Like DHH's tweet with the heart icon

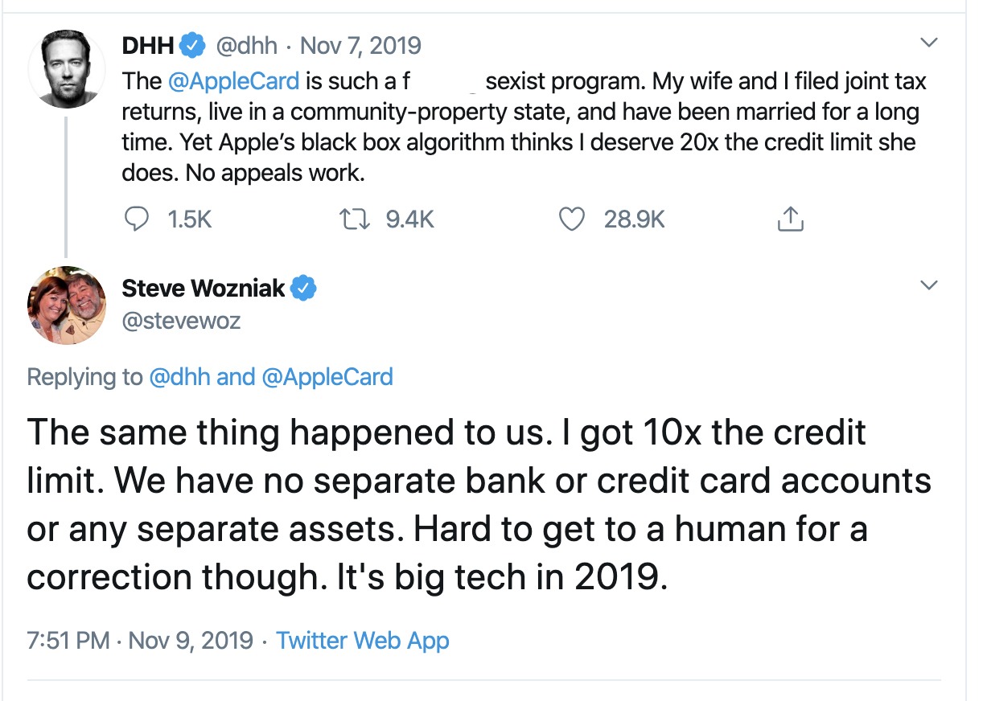pos(571,219)
